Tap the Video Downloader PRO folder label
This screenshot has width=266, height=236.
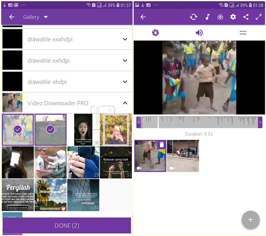coord(58,103)
